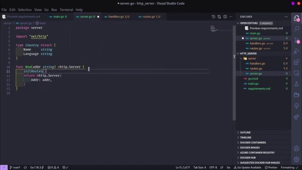Collapse the Open Editors section
The width and height of the screenshot is (302, 170).
coord(249,23)
